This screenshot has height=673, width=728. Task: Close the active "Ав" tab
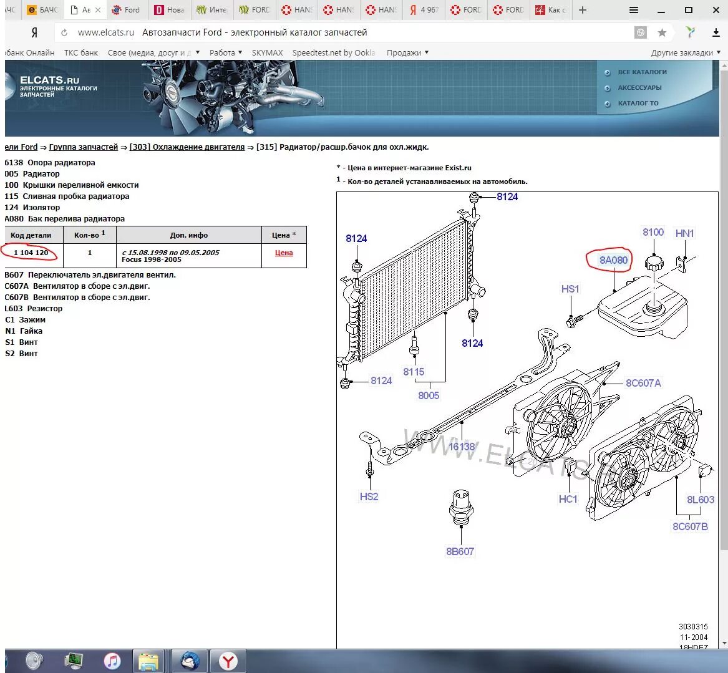coord(98,10)
